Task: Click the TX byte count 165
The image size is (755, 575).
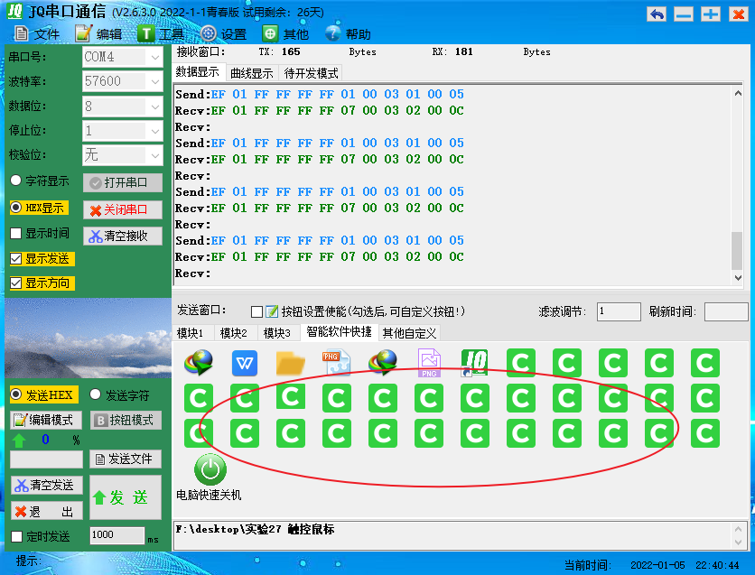Action: (291, 52)
